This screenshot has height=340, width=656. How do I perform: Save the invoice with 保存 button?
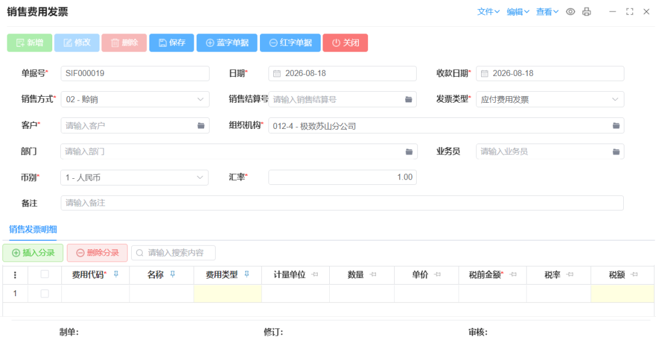point(171,43)
